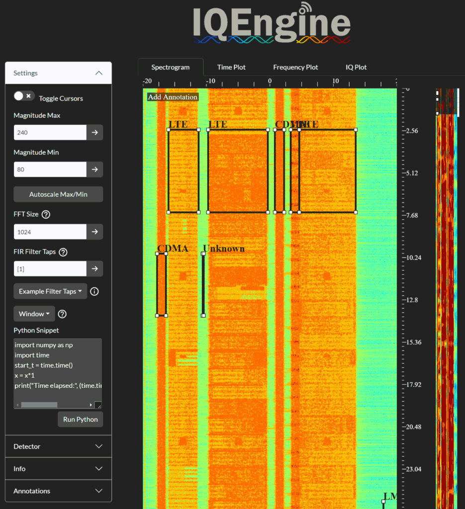Open FIR Filter Taps help icon
Screen dimensions: 465x509
point(63,252)
